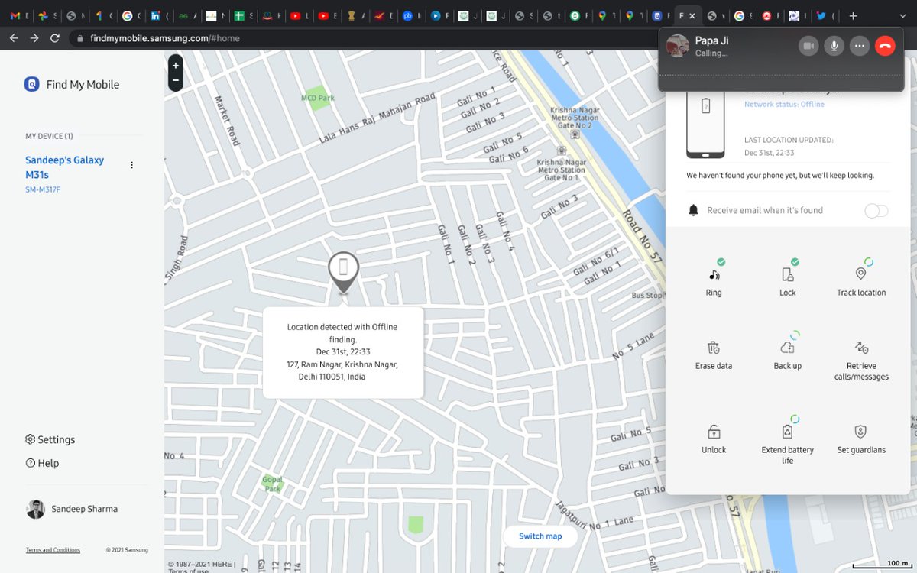This screenshot has height=573, width=917.
Task: Click the phone location pin on the map
Action: pos(343,271)
